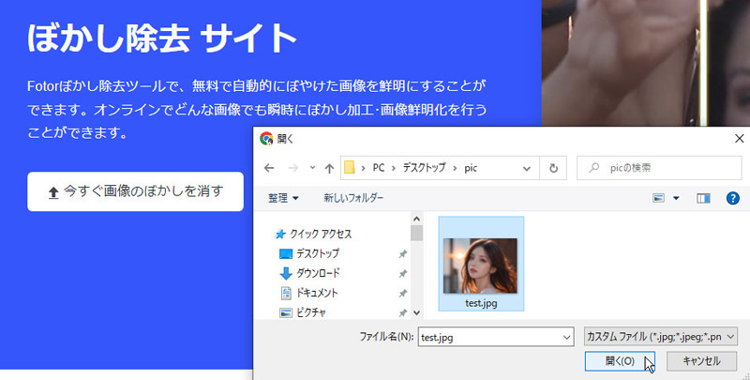750x380 pixels.
Task: Expand the file name history dropdown
Action: pos(564,336)
